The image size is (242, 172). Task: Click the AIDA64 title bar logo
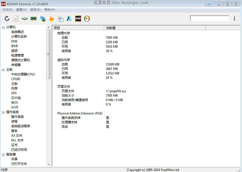coord(3,4)
